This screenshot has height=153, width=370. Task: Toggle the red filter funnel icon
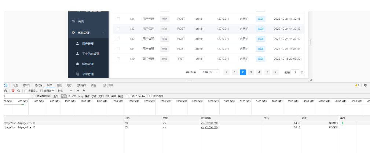[x=13, y=91]
